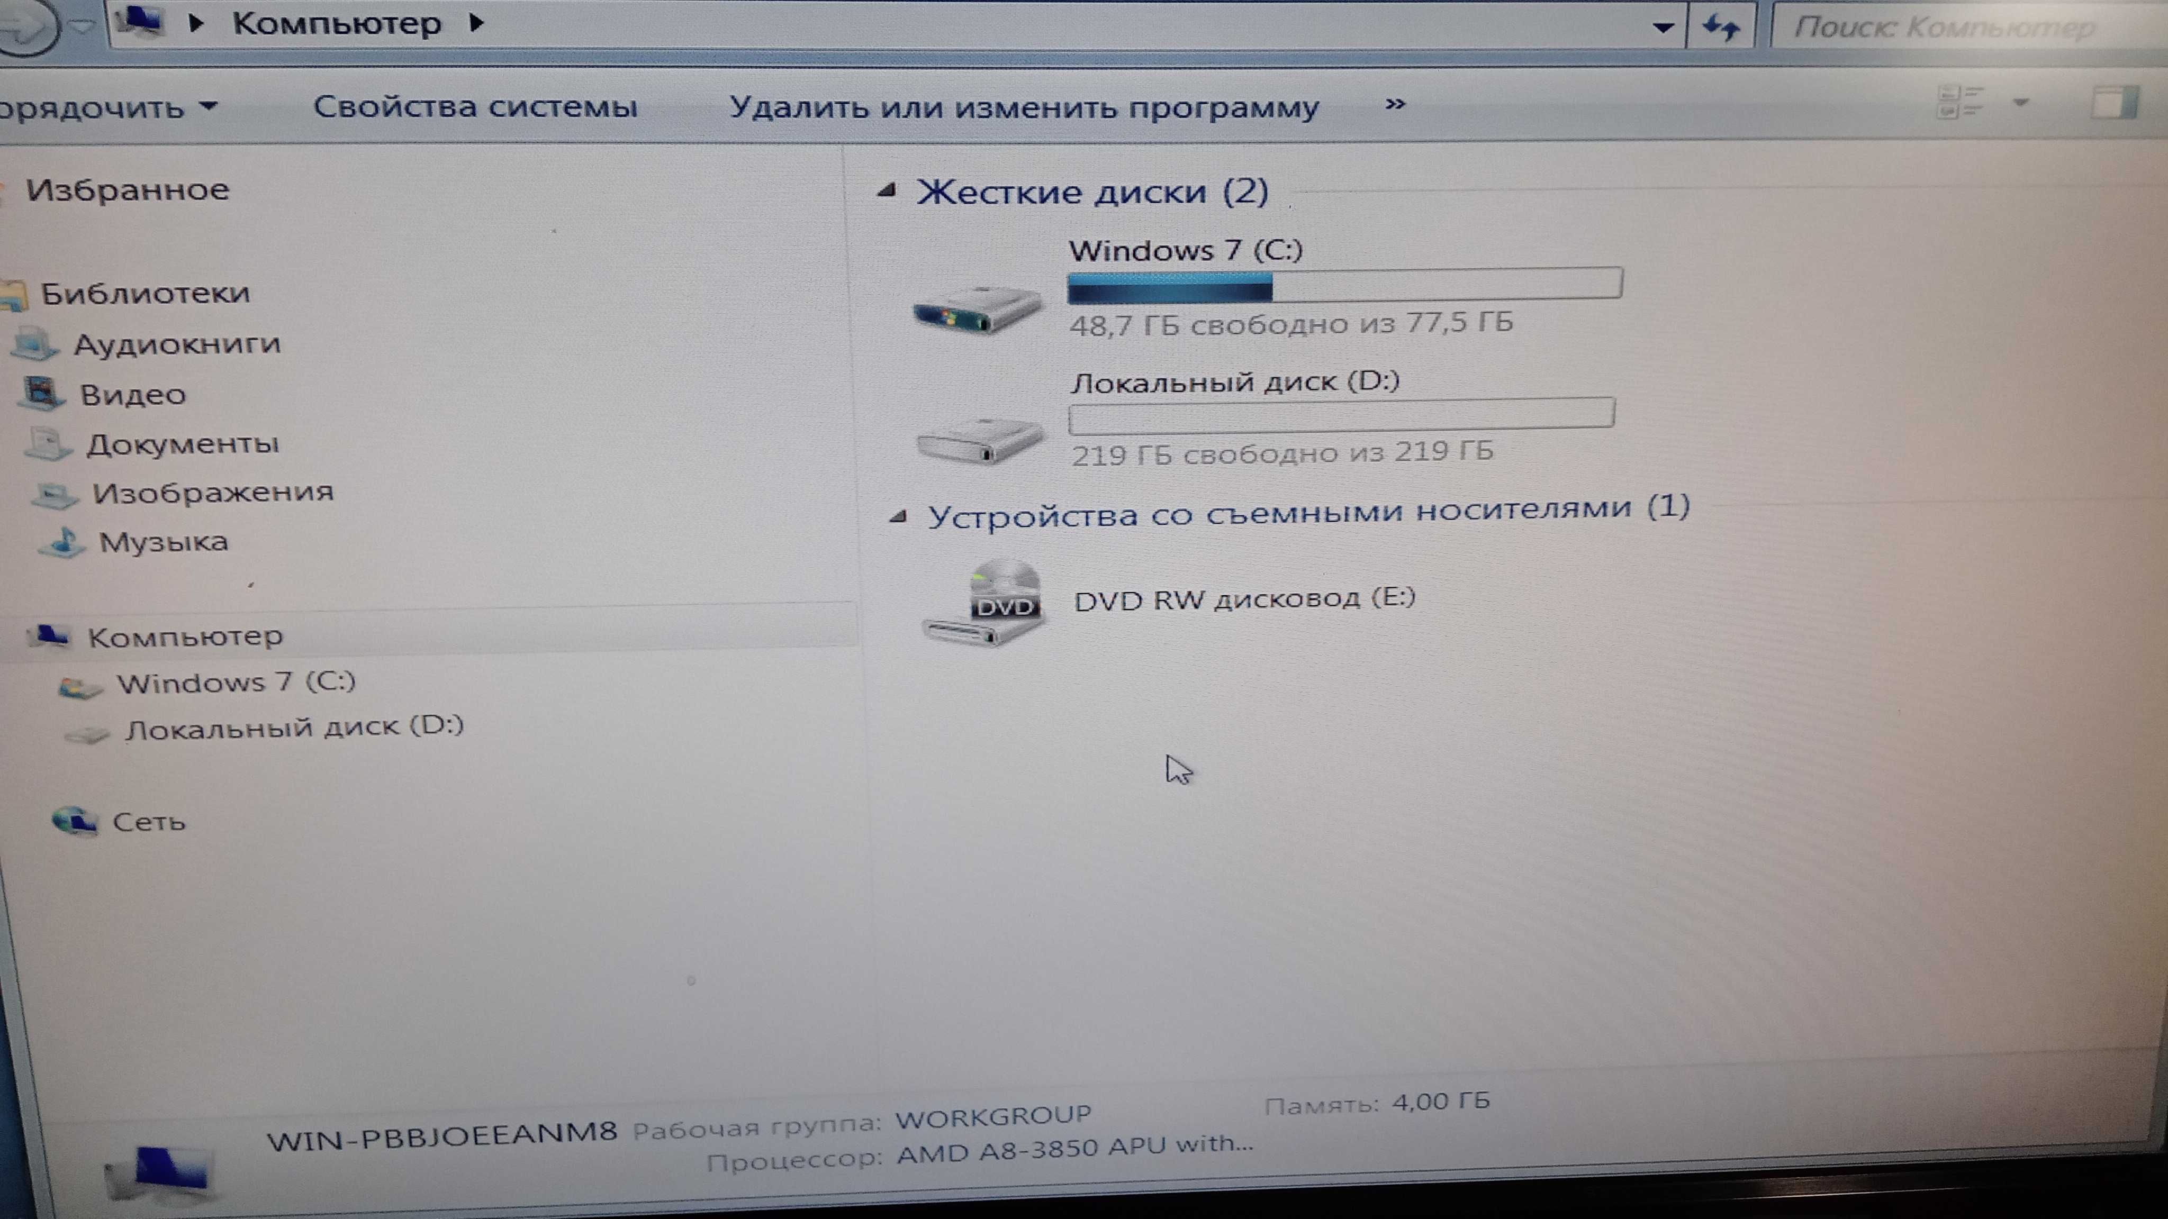Open Документы library folder

(179, 442)
